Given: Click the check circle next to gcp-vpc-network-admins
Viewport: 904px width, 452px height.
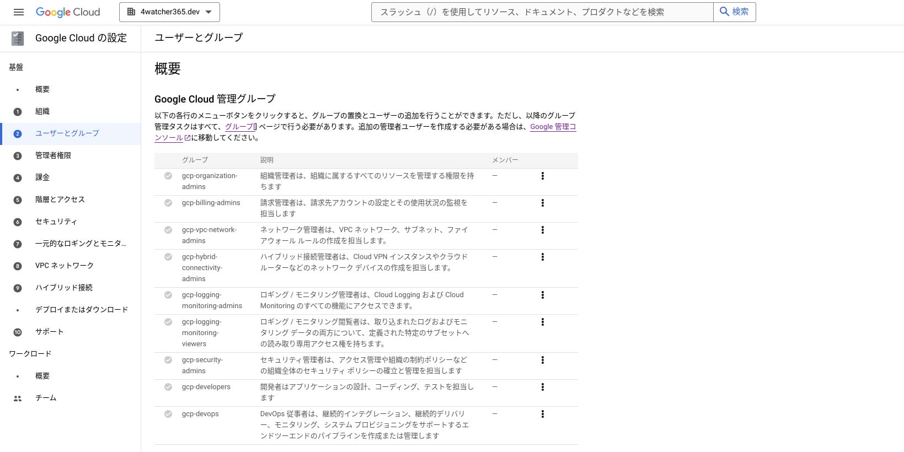Looking at the screenshot, I should [x=168, y=230].
